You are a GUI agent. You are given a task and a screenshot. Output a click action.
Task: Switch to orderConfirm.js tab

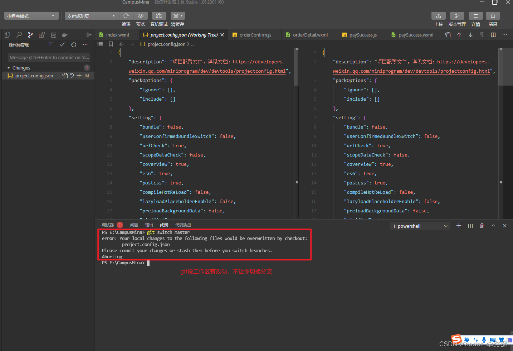[x=255, y=35]
